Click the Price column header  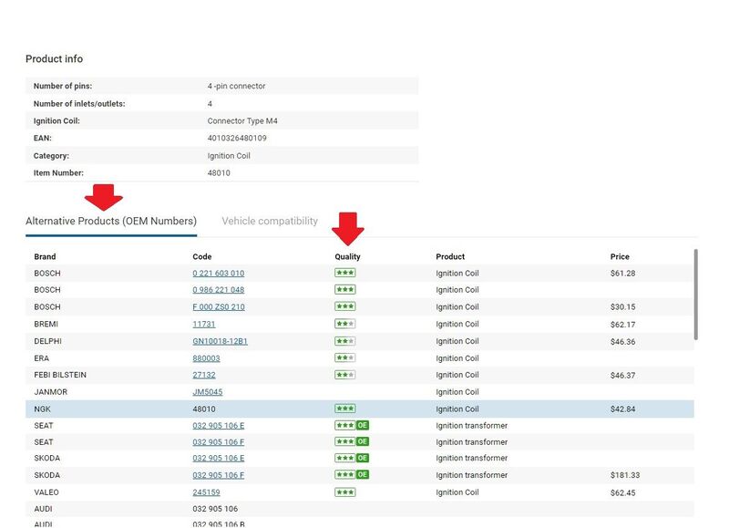[620, 257]
